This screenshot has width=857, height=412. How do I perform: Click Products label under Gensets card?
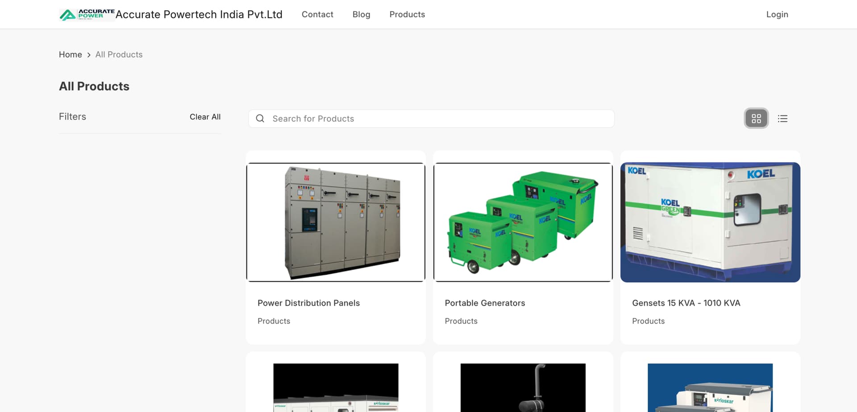(x=648, y=321)
